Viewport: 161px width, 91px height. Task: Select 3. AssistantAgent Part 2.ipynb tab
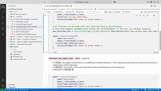click(58, 6)
